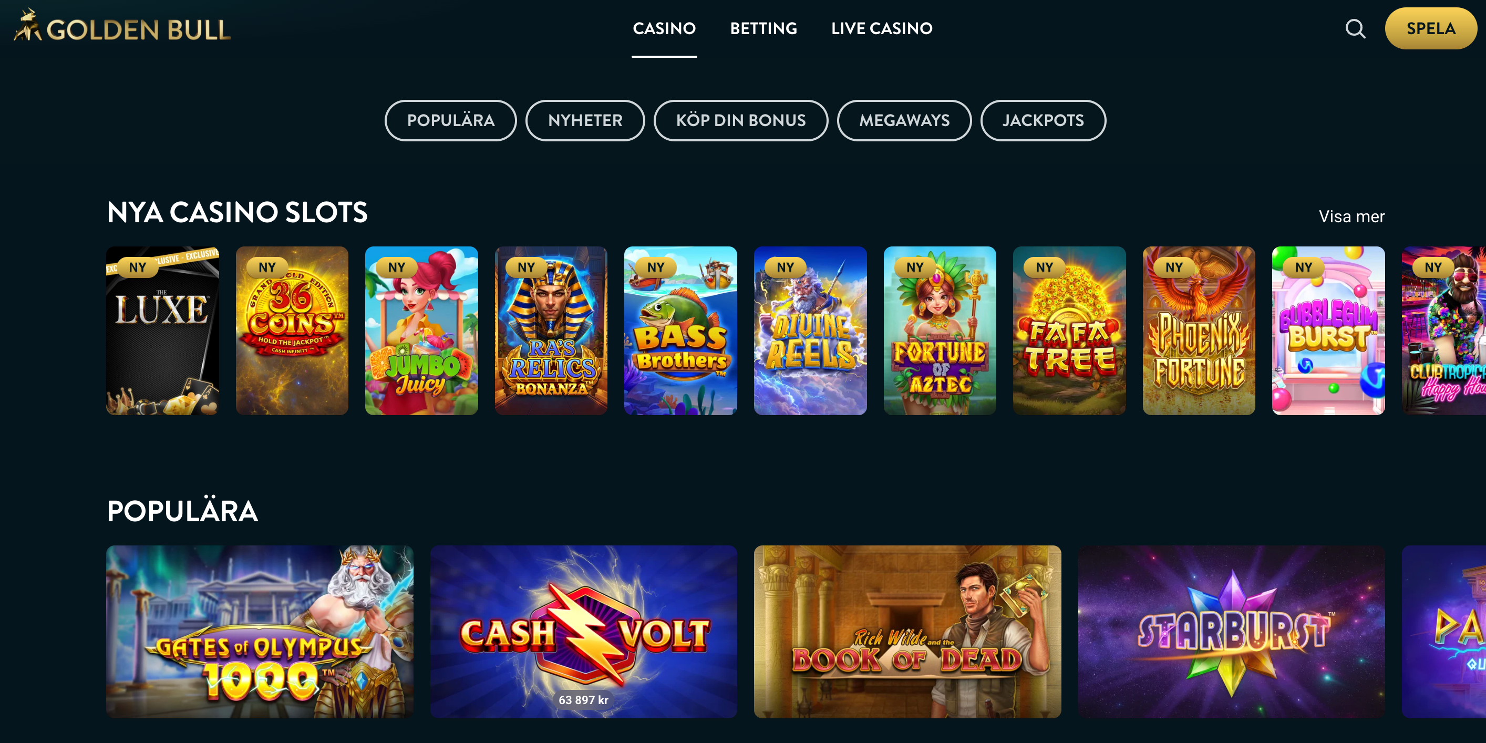Select the Jackpots filter pill
The height and width of the screenshot is (743, 1486).
click(1043, 120)
